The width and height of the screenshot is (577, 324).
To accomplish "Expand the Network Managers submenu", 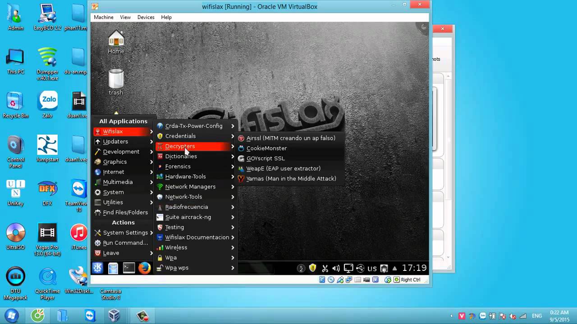I will click(196, 187).
